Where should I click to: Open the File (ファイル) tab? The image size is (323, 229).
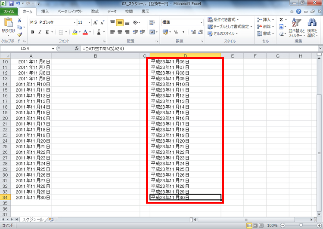9,12
